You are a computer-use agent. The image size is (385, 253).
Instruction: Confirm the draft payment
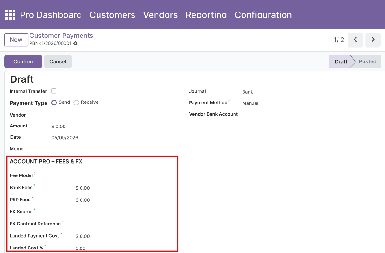click(x=23, y=61)
